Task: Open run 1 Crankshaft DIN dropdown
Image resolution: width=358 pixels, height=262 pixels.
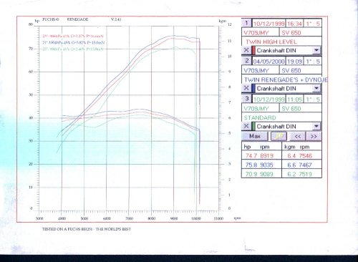Action: click(x=316, y=50)
